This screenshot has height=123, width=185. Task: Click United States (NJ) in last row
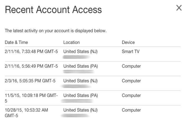(x=80, y=110)
